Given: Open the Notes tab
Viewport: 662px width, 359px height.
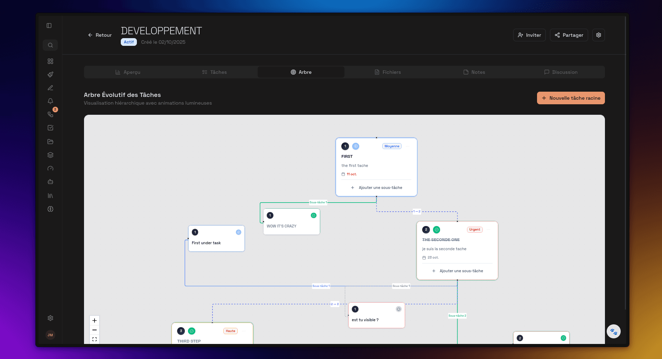Looking at the screenshot, I should (474, 72).
